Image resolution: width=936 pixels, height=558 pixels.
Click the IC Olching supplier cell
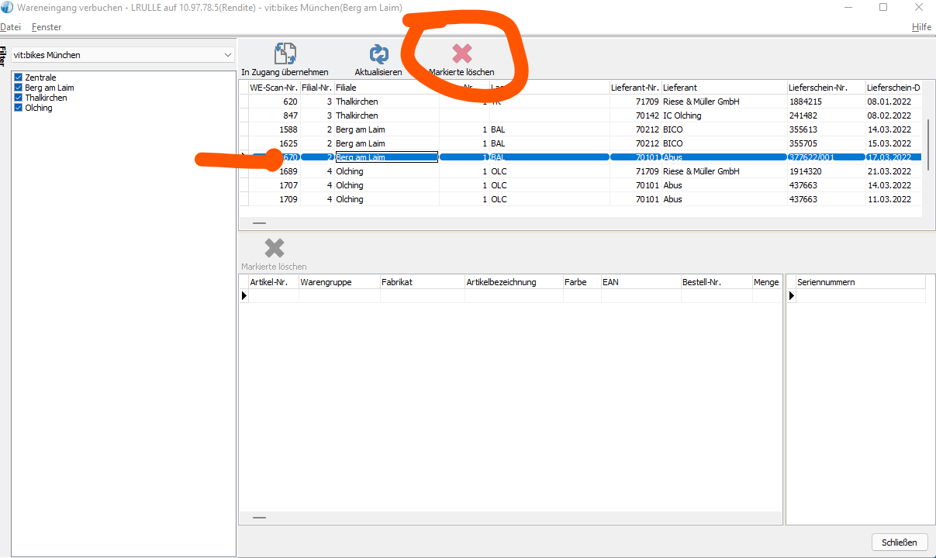(x=724, y=115)
